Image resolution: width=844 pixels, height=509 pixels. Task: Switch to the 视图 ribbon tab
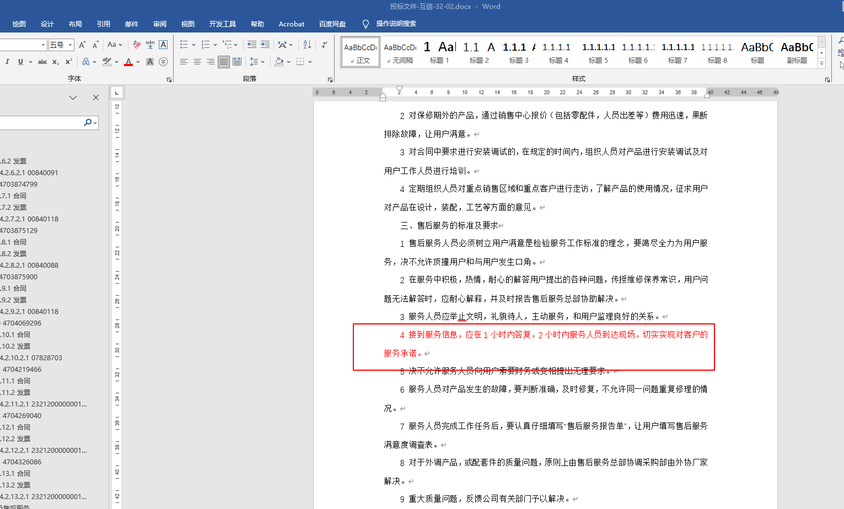click(188, 24)
